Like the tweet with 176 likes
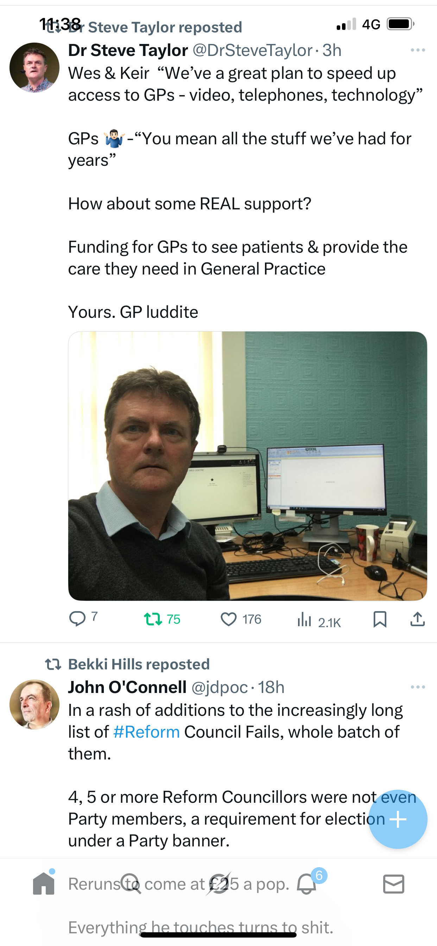 (241, 619)
